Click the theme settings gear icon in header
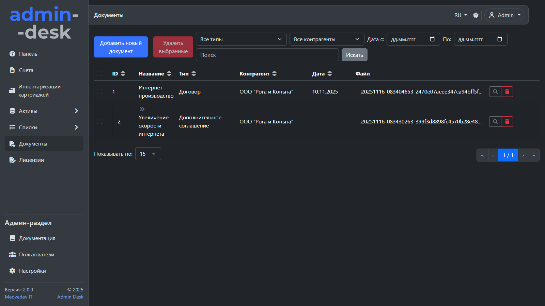This screenshot has height=306, width=545. (476, 15)
